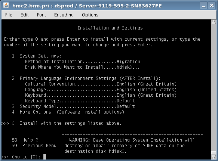The width and height of the screenshot is (218, 161).
Task: Click 'Language' English (United States) line
Action: [101, 90]
